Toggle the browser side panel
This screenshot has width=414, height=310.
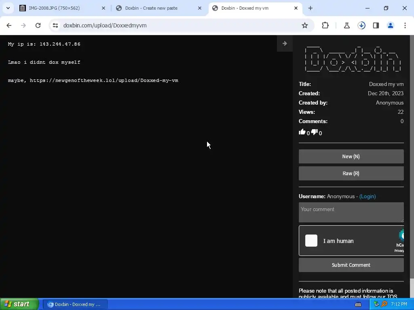point(376,25)
